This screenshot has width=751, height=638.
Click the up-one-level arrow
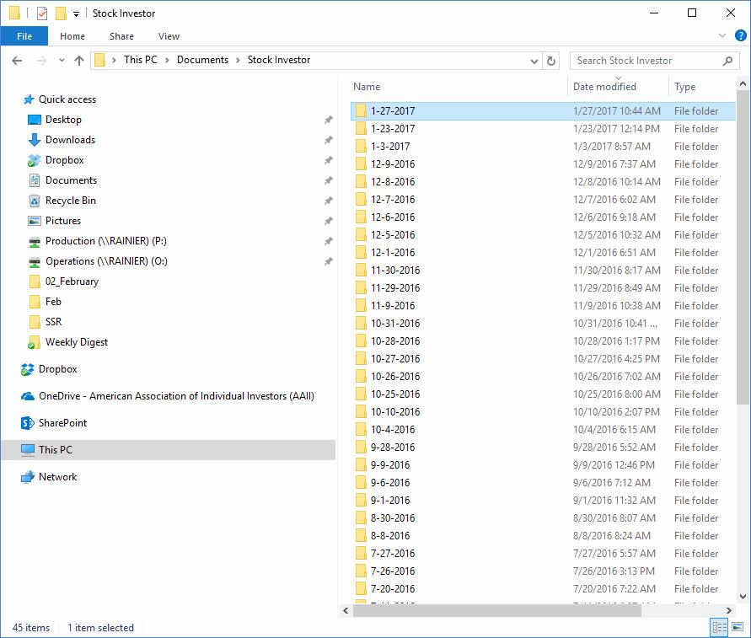pyautogui.click(x=79, y=60)
